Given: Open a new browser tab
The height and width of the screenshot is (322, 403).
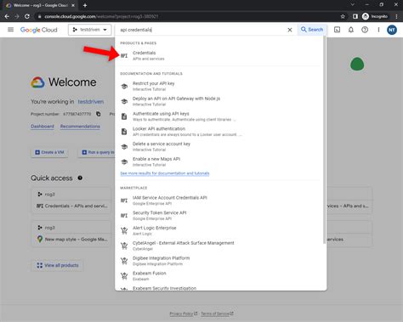Looking at the screenshot, I should (x=85, y=5).
